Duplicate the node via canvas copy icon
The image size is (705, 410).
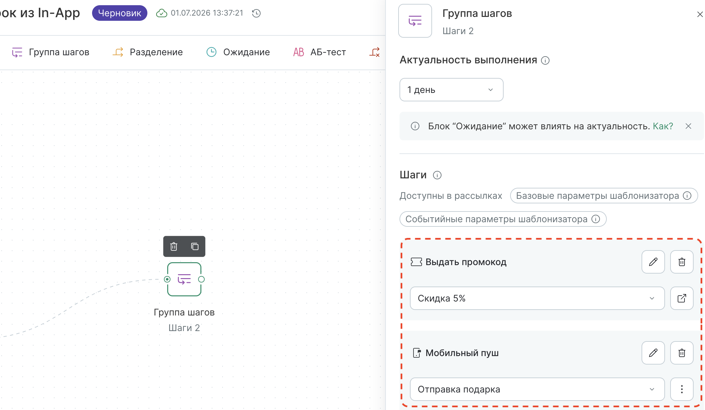click(x=195, y=247)
